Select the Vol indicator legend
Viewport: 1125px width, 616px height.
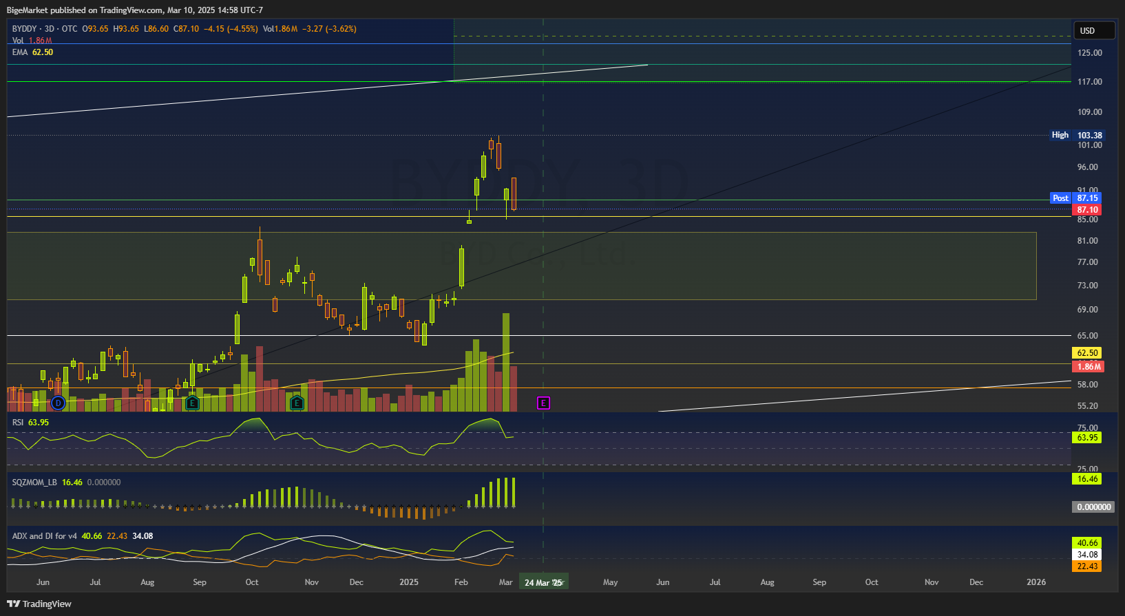[32, 41]
